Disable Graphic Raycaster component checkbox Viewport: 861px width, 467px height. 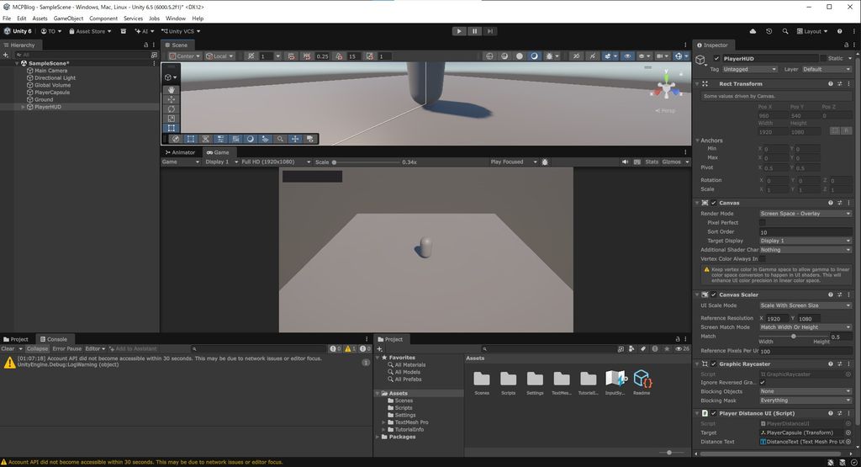(x=714, y=364)
